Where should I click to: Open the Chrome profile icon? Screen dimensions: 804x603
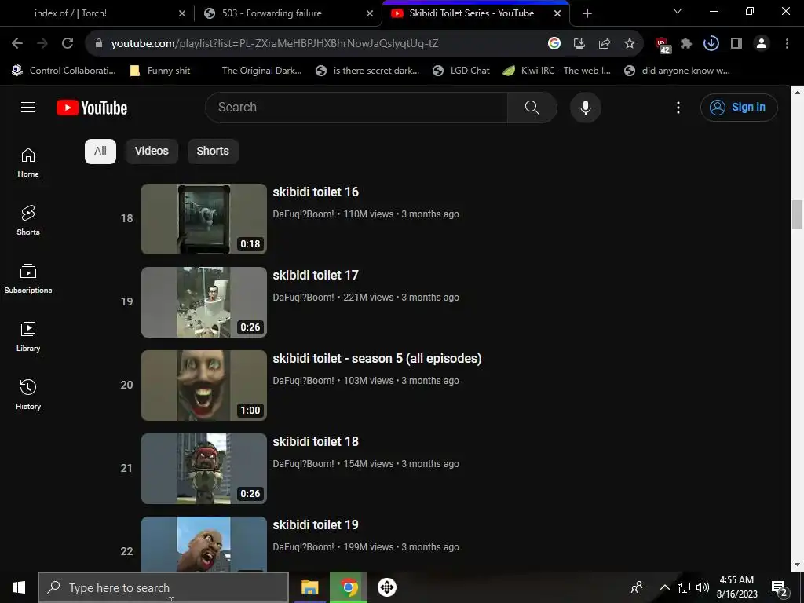pyautogui.click(x=762, y=44)
